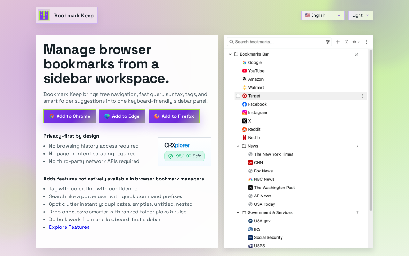Click the Bookmark Keep castle logo icon

pyautogui.click(x=44, y=15)
